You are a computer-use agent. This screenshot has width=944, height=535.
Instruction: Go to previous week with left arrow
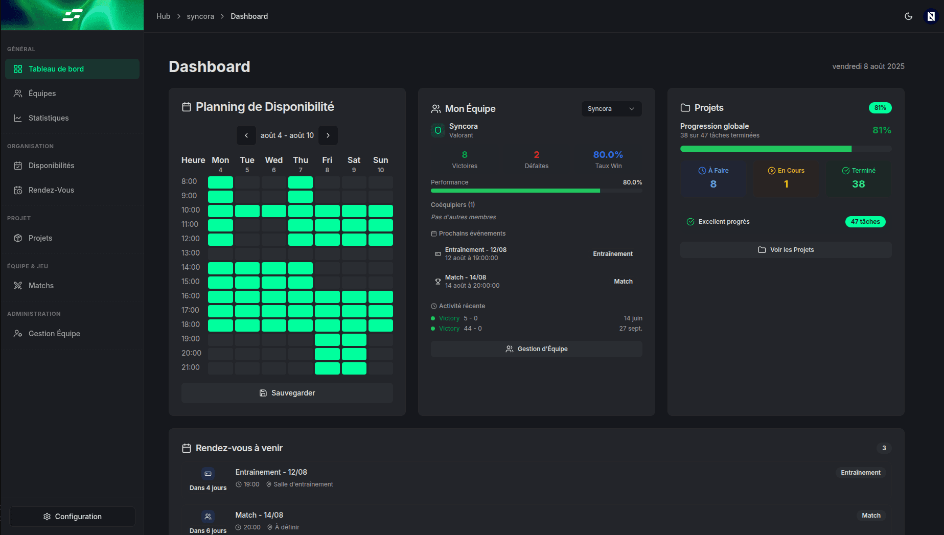coord(246,135)
